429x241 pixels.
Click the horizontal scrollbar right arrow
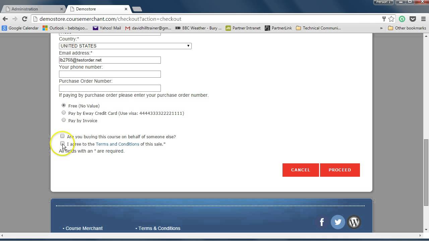tap(421, 235)
